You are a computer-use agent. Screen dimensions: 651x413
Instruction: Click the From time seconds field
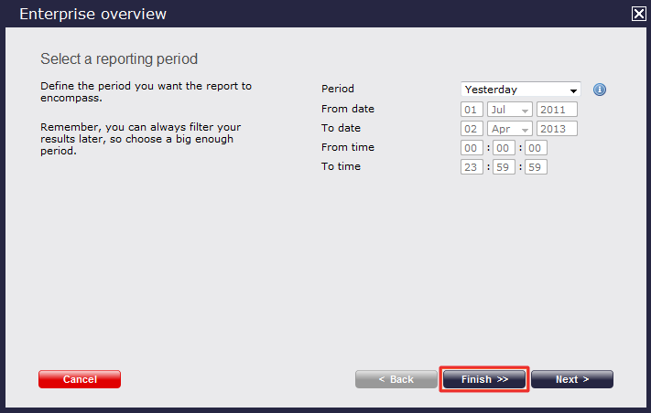point(535,148)
